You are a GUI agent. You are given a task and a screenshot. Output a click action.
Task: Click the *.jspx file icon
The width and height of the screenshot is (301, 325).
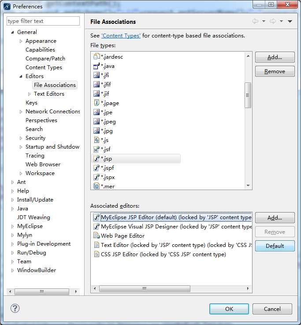[x=97, y=177]
